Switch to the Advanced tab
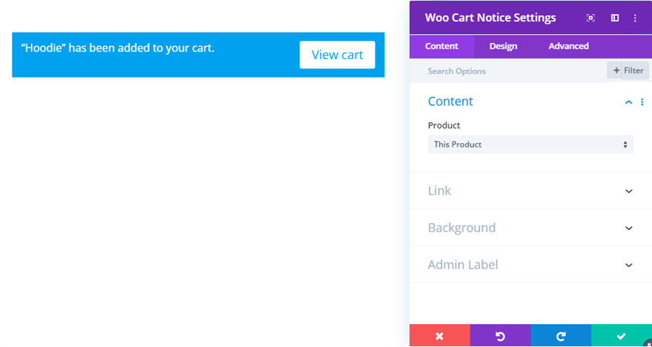The image size is (652, 347). pyautogui.click(x=568, y=46)
